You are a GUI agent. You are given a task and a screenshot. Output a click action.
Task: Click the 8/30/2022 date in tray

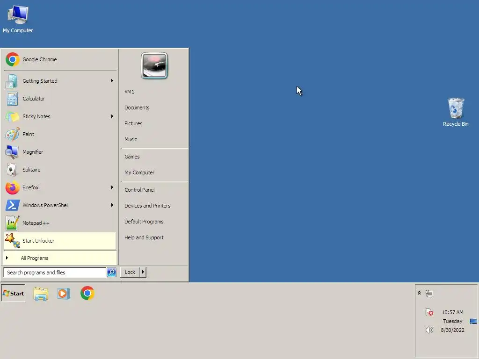[452, 330]
